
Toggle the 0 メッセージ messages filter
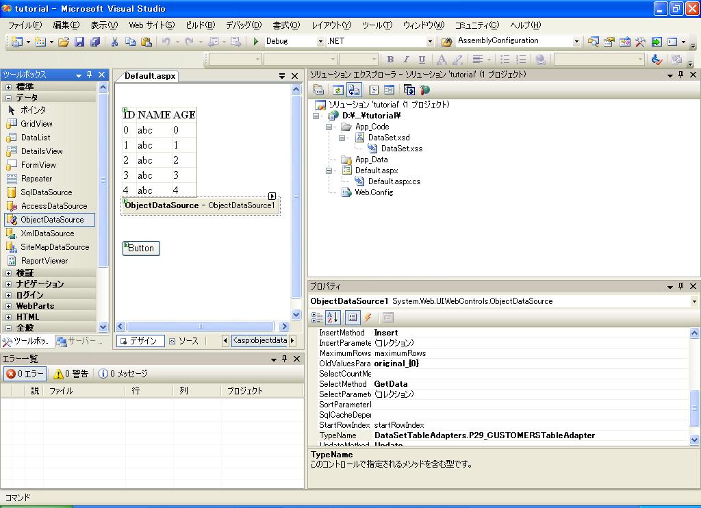click(123, 373)
